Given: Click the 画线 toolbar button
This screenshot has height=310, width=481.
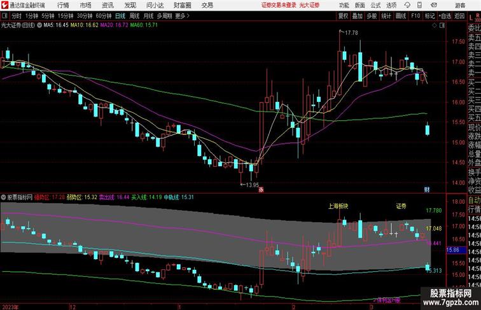Looking at the screenshot, I should coord(401,16).
